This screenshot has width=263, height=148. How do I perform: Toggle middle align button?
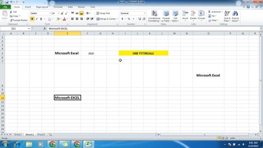[x=77, y=13]
